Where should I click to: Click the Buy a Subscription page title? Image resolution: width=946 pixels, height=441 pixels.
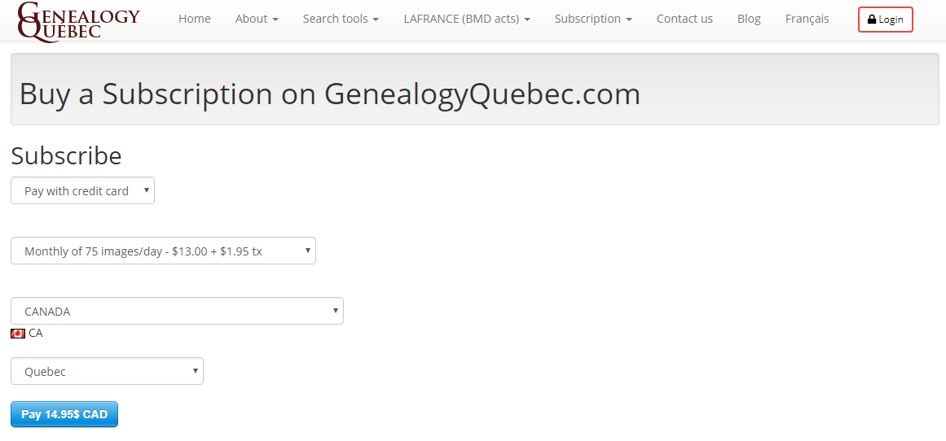click(x=329, y=94)
